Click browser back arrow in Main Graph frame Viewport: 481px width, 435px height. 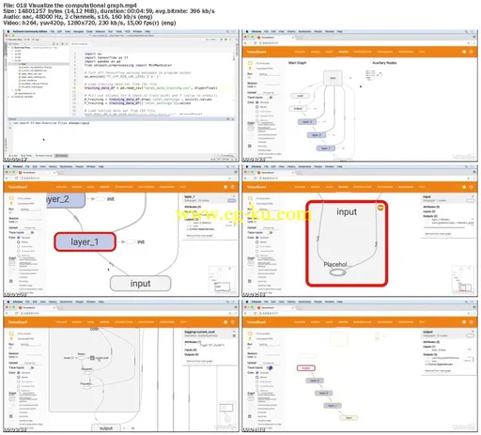coord(246,43)
